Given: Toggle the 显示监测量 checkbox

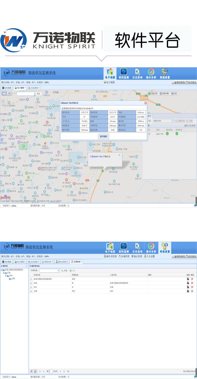Looking at the screenshot, I should click(185, 125).
